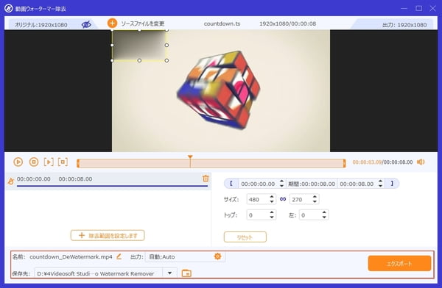
Task: Adjust the height value with its stepper
Action: coord(315,199)
